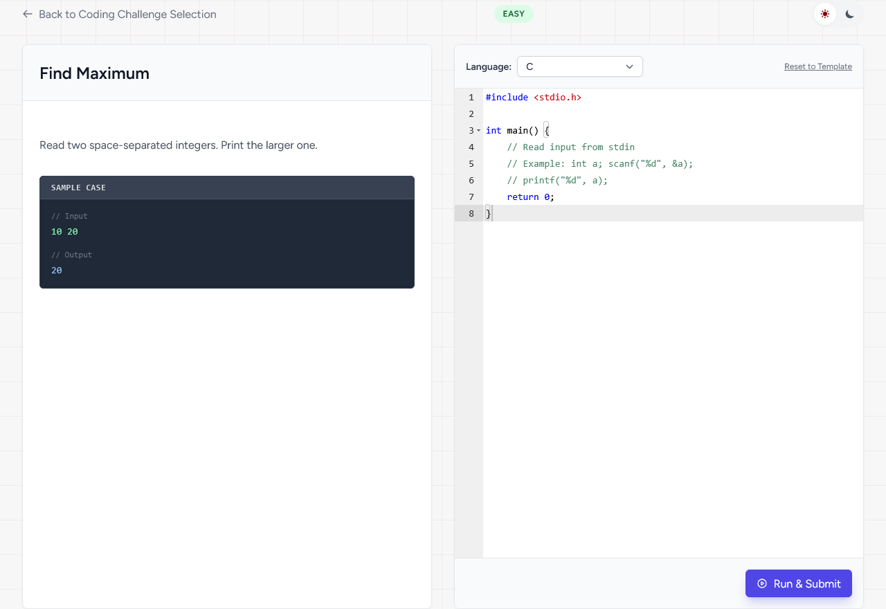Click the printf comment on line 6
The image size is (886, 609).
point(557,181)
